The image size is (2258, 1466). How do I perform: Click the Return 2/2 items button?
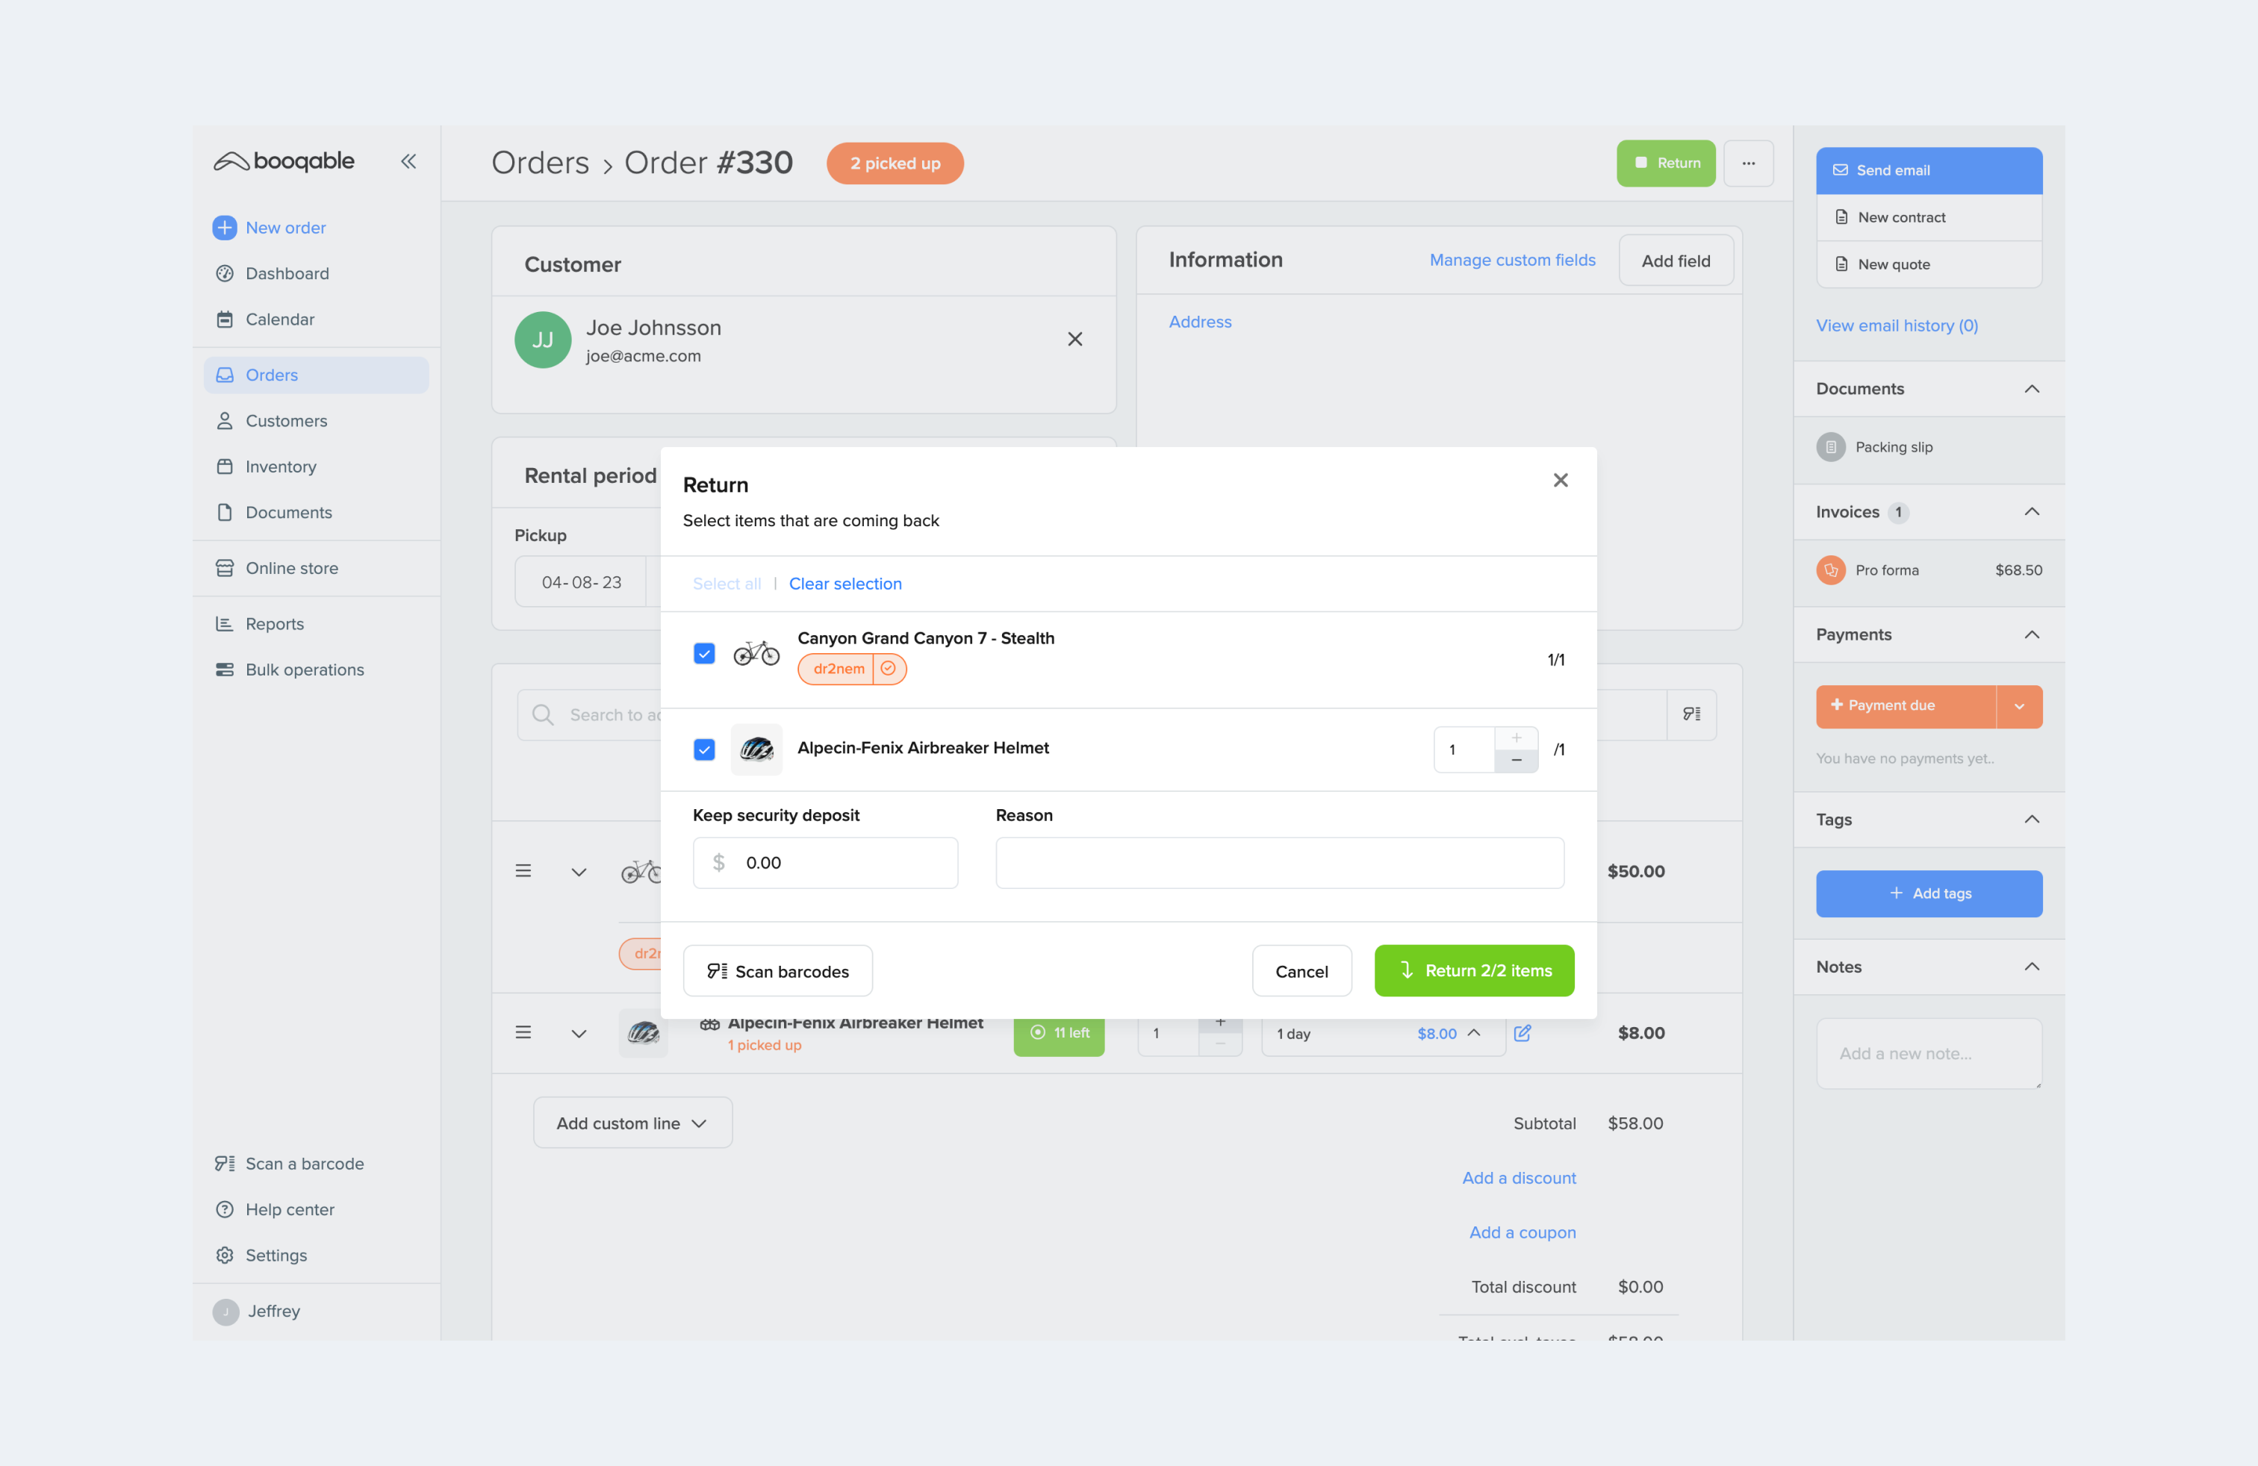(x=1473, y=970)
